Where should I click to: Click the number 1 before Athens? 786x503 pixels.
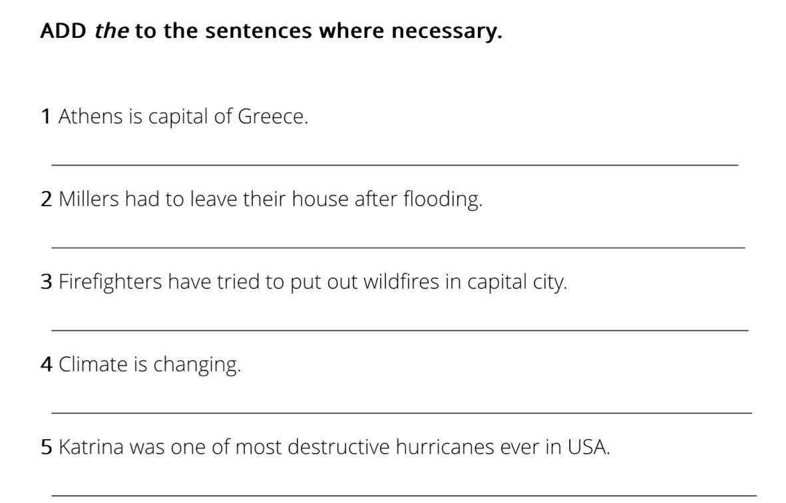click(46, 117)
